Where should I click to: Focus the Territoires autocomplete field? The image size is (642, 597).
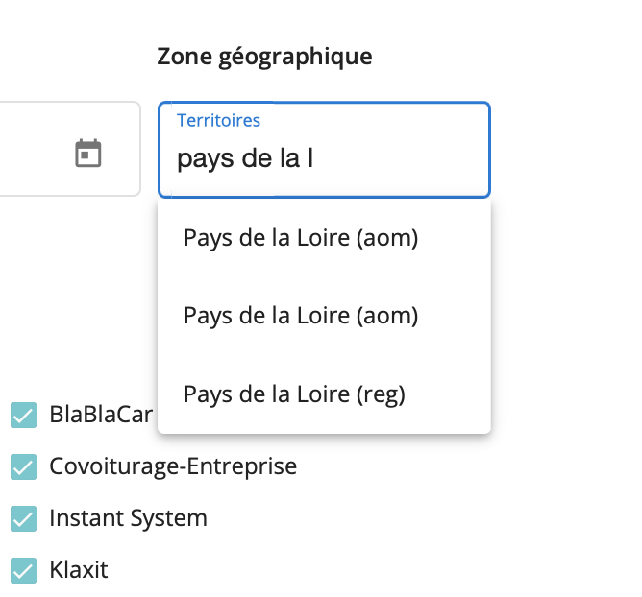(324, 150)
